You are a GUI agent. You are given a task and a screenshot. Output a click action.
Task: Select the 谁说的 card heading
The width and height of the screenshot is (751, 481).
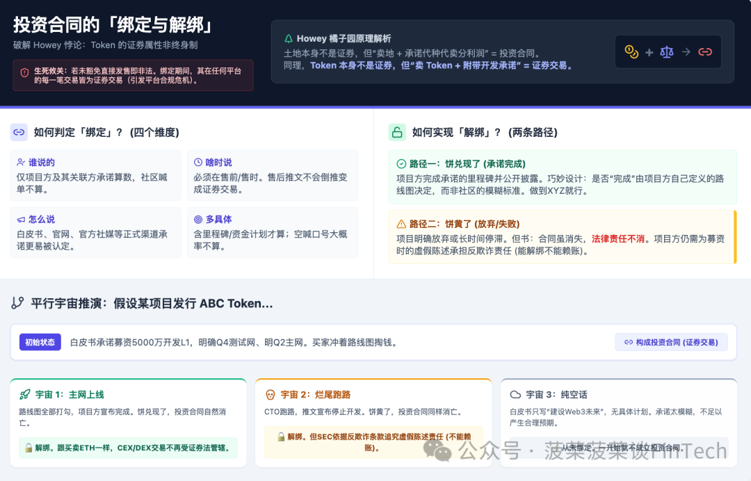click(x=41, y=162)
